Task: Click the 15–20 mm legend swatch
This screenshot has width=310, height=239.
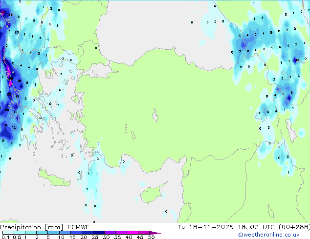Action: coord(76,233)
